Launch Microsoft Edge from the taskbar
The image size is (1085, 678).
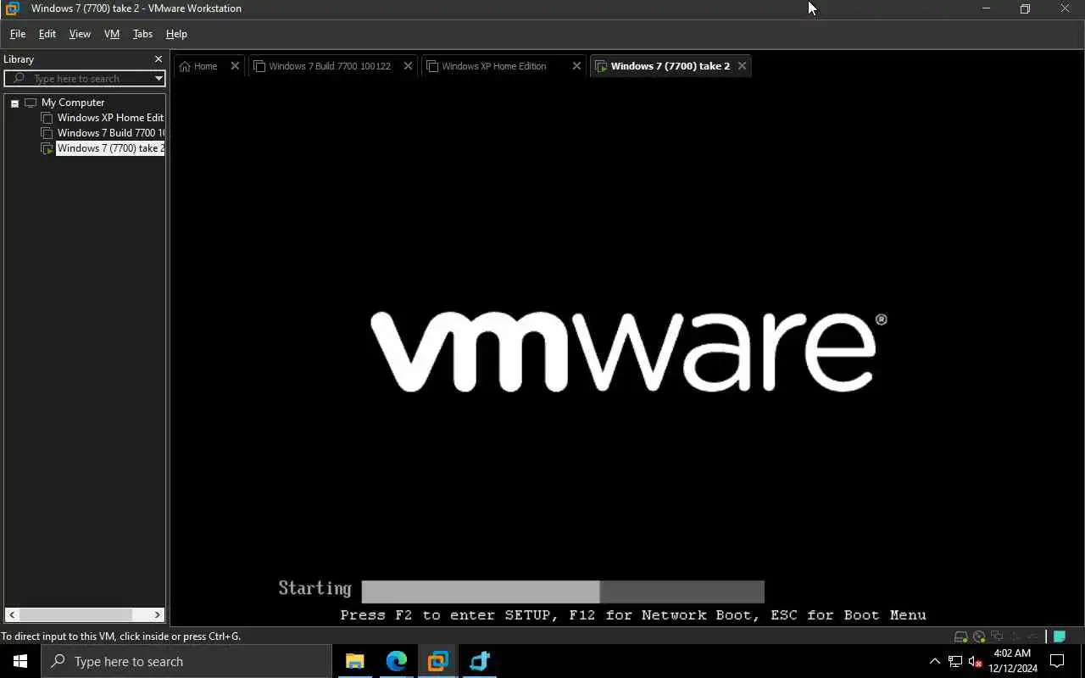[x=396, y=661]
